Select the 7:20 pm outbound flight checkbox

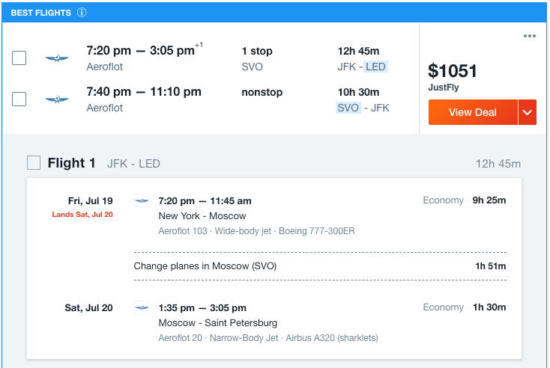(x=19, y=58)
